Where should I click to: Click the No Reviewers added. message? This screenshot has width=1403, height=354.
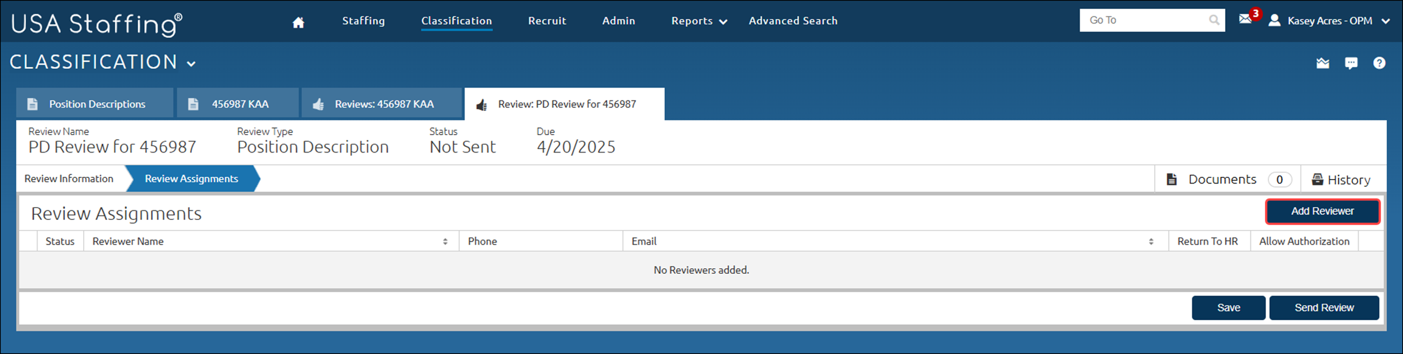click(701, 270)
